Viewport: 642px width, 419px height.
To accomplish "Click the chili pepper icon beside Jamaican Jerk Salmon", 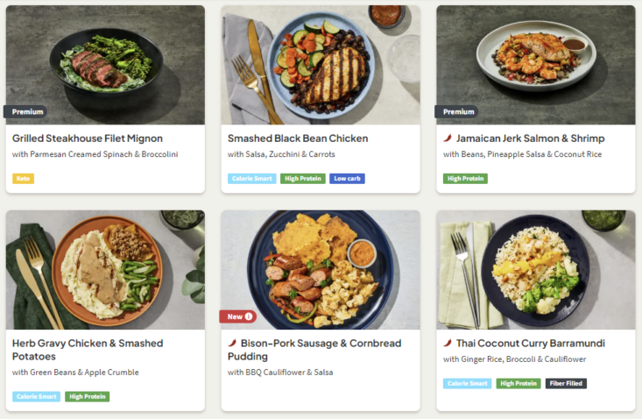I will click(448, 138).
